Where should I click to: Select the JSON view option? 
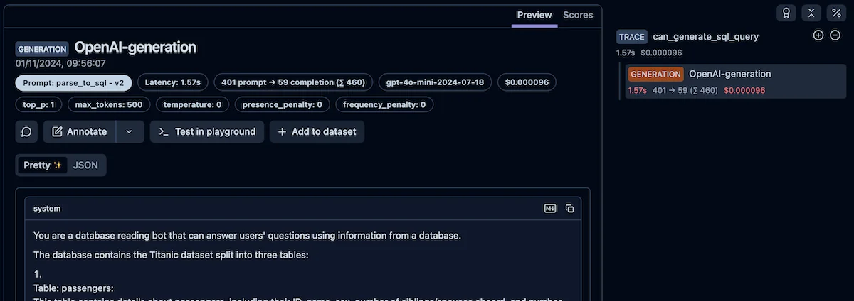[x=85, y=165]
